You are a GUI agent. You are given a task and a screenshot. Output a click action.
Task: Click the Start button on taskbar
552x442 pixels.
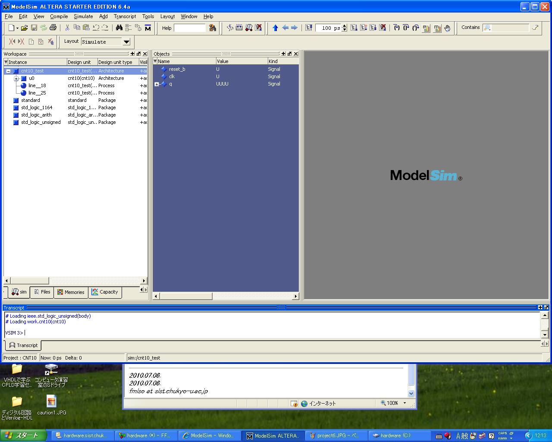24,436
